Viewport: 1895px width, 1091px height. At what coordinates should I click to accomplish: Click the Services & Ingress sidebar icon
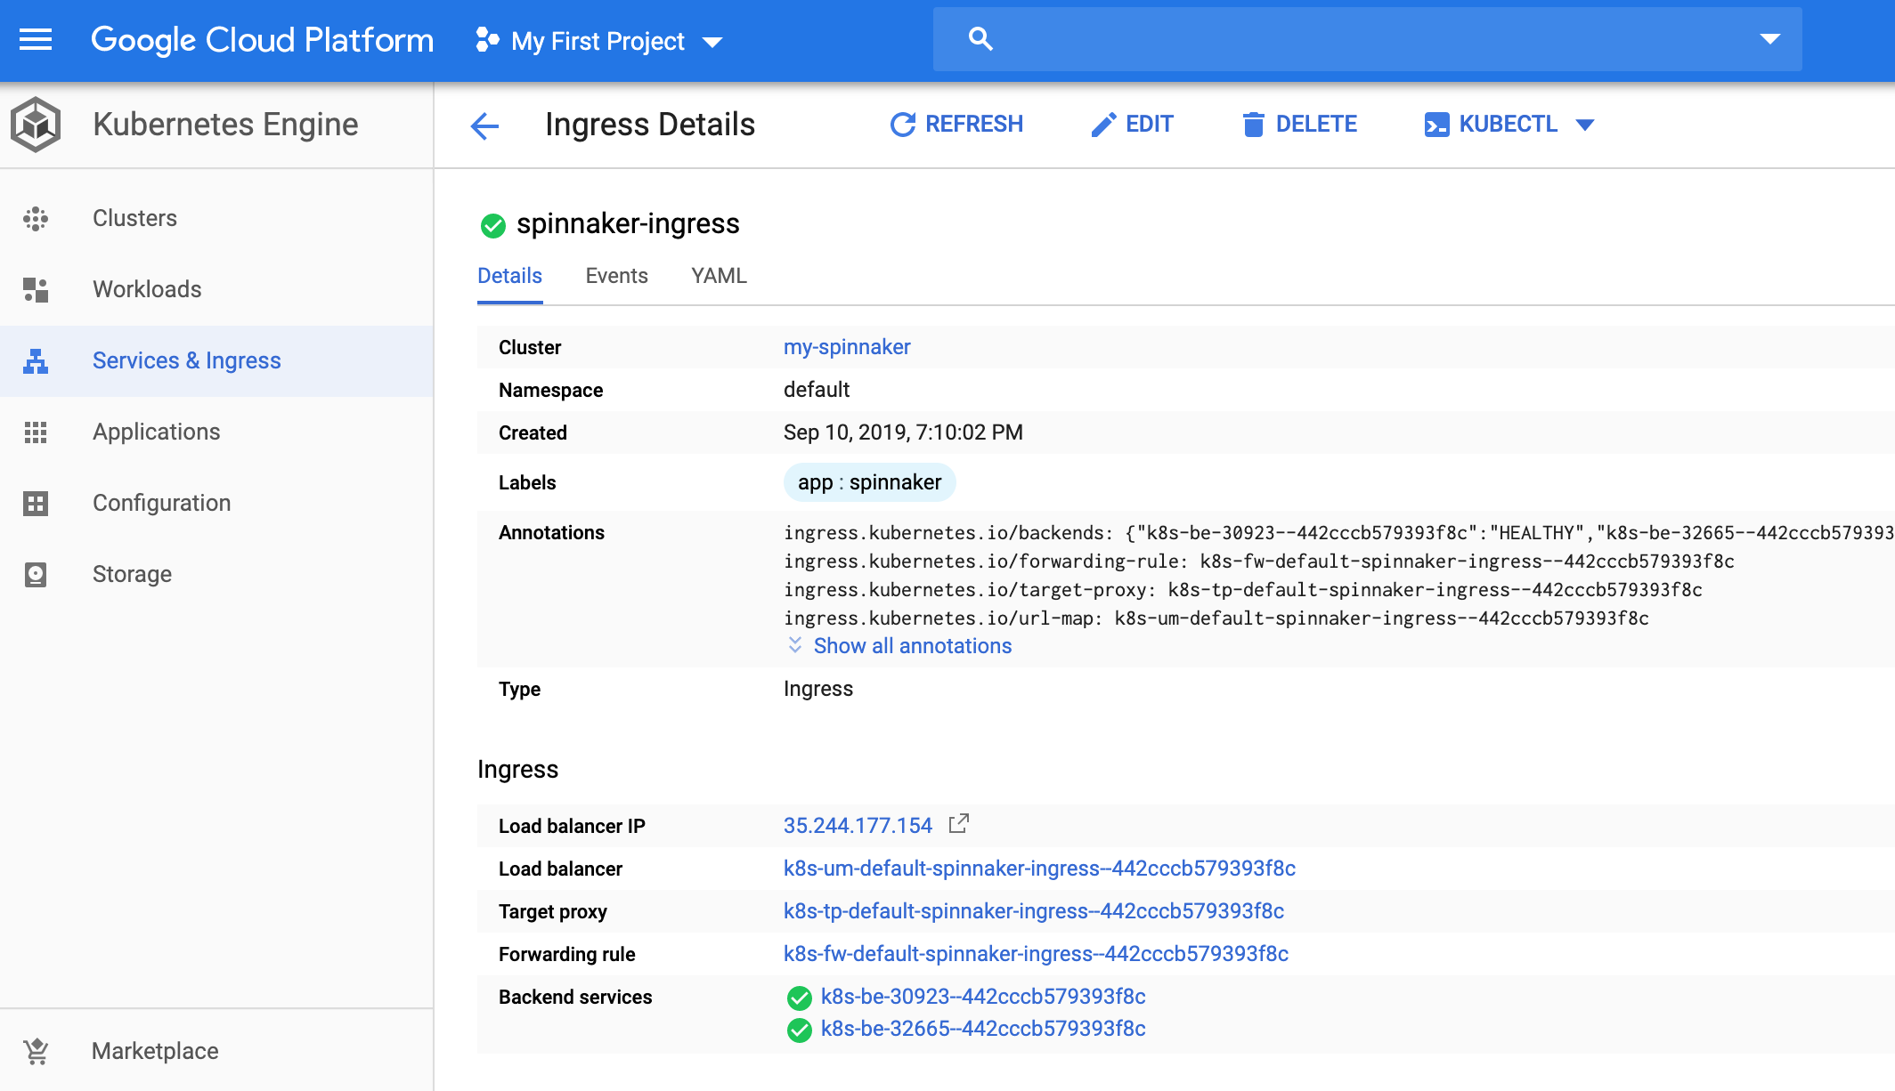(36, 361)
